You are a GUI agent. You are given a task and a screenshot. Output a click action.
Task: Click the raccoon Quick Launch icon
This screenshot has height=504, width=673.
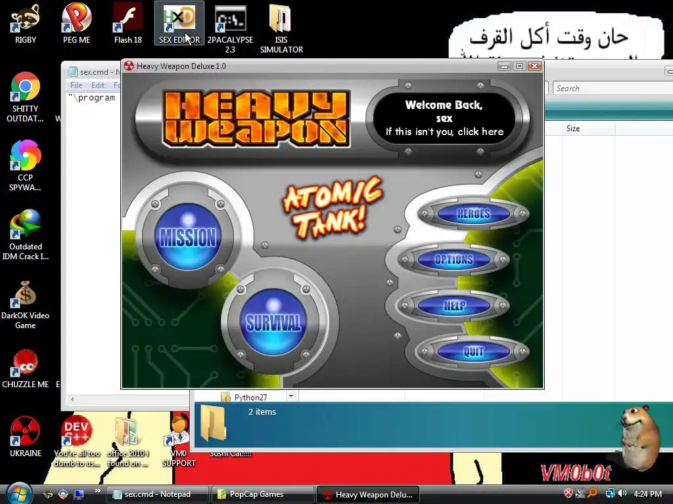(47, 494)
